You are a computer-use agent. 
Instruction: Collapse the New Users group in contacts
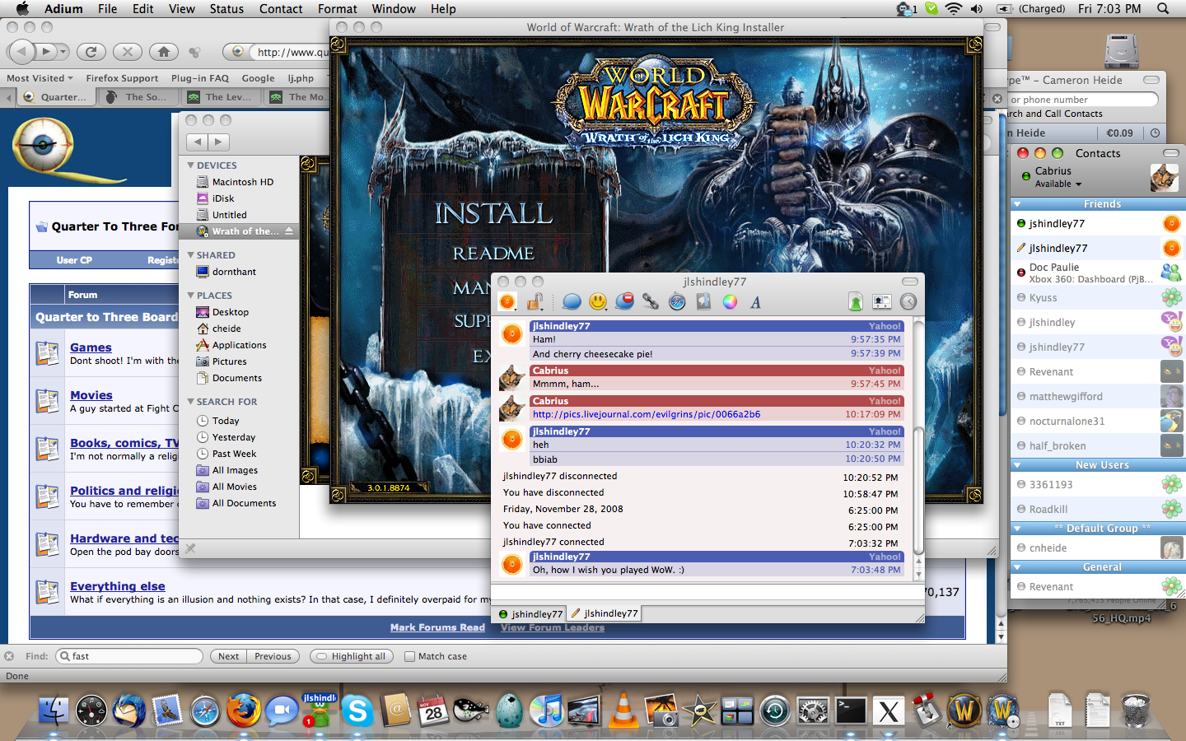(1017, 465)
